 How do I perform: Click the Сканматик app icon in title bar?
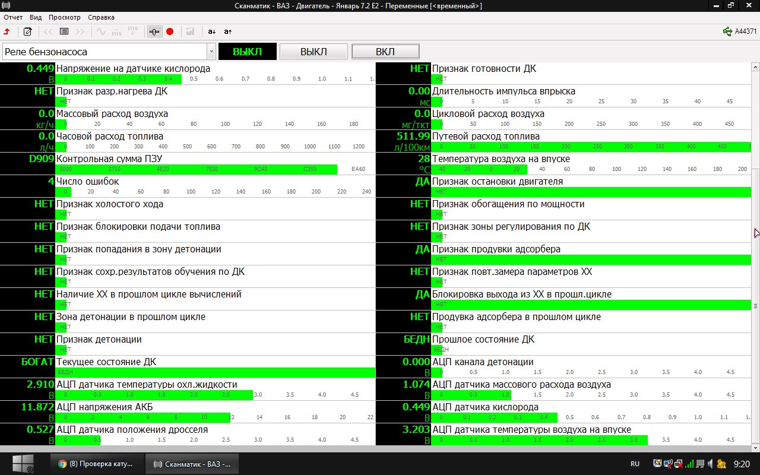click(x=6, y=5)
